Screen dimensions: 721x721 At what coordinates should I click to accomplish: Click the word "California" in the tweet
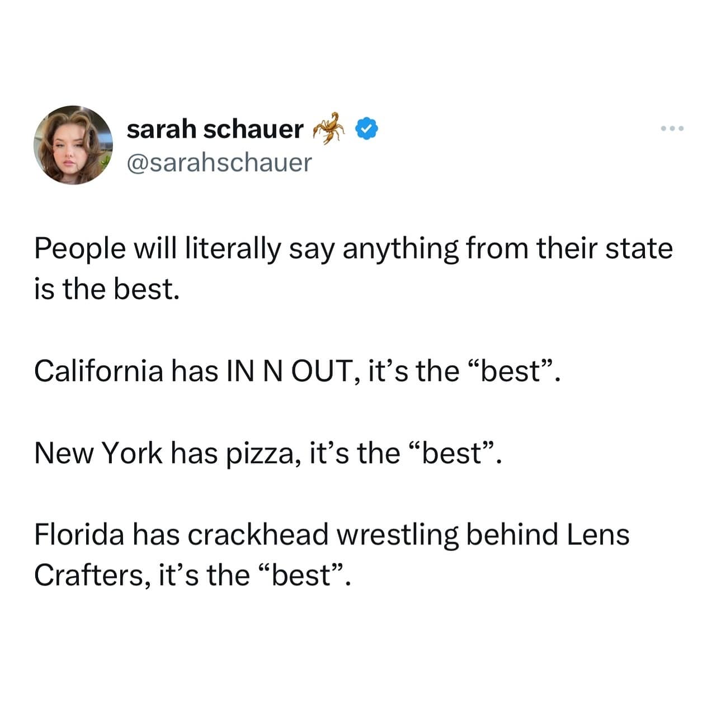pos(98,370)
